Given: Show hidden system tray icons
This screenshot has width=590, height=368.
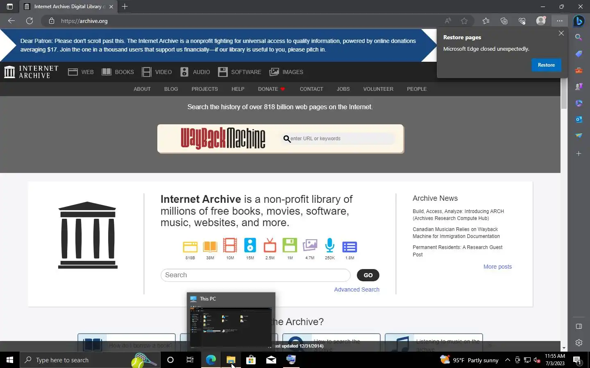Looking at the screenshot, I should click(507, 360).
